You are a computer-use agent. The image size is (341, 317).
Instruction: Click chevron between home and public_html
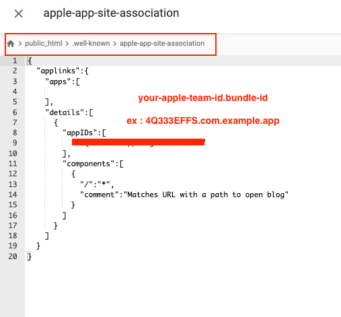click(x=20, y=44)
